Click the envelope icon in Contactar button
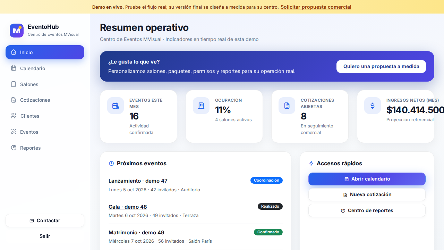Image resolution: width=444 pixels, height=250 pixels. pyautogui.click(x=32, y=221)
